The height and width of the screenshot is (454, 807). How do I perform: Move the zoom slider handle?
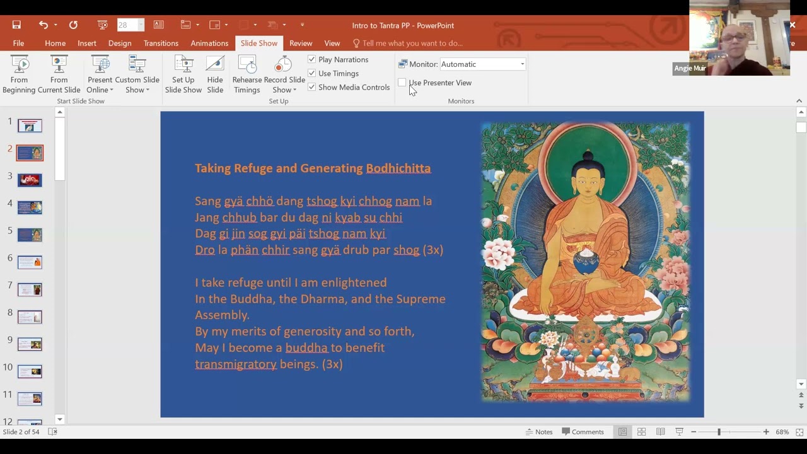[x=719, y=432]
